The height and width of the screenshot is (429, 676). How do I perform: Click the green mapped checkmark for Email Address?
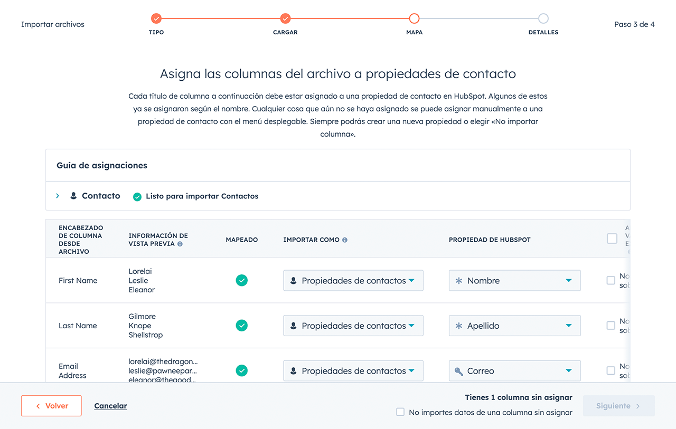(x=242, y=371)
